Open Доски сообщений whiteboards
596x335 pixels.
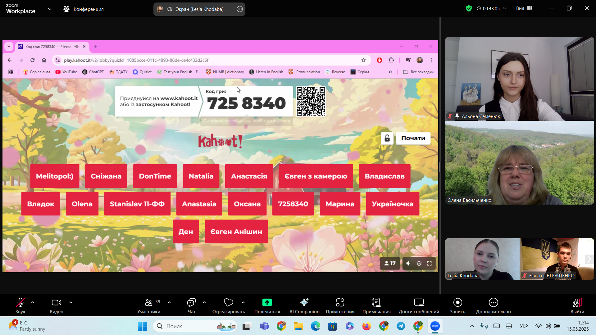419,306
